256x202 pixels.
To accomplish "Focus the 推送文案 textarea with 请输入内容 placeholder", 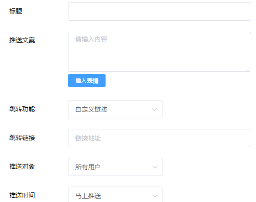I will click(160, 51).
